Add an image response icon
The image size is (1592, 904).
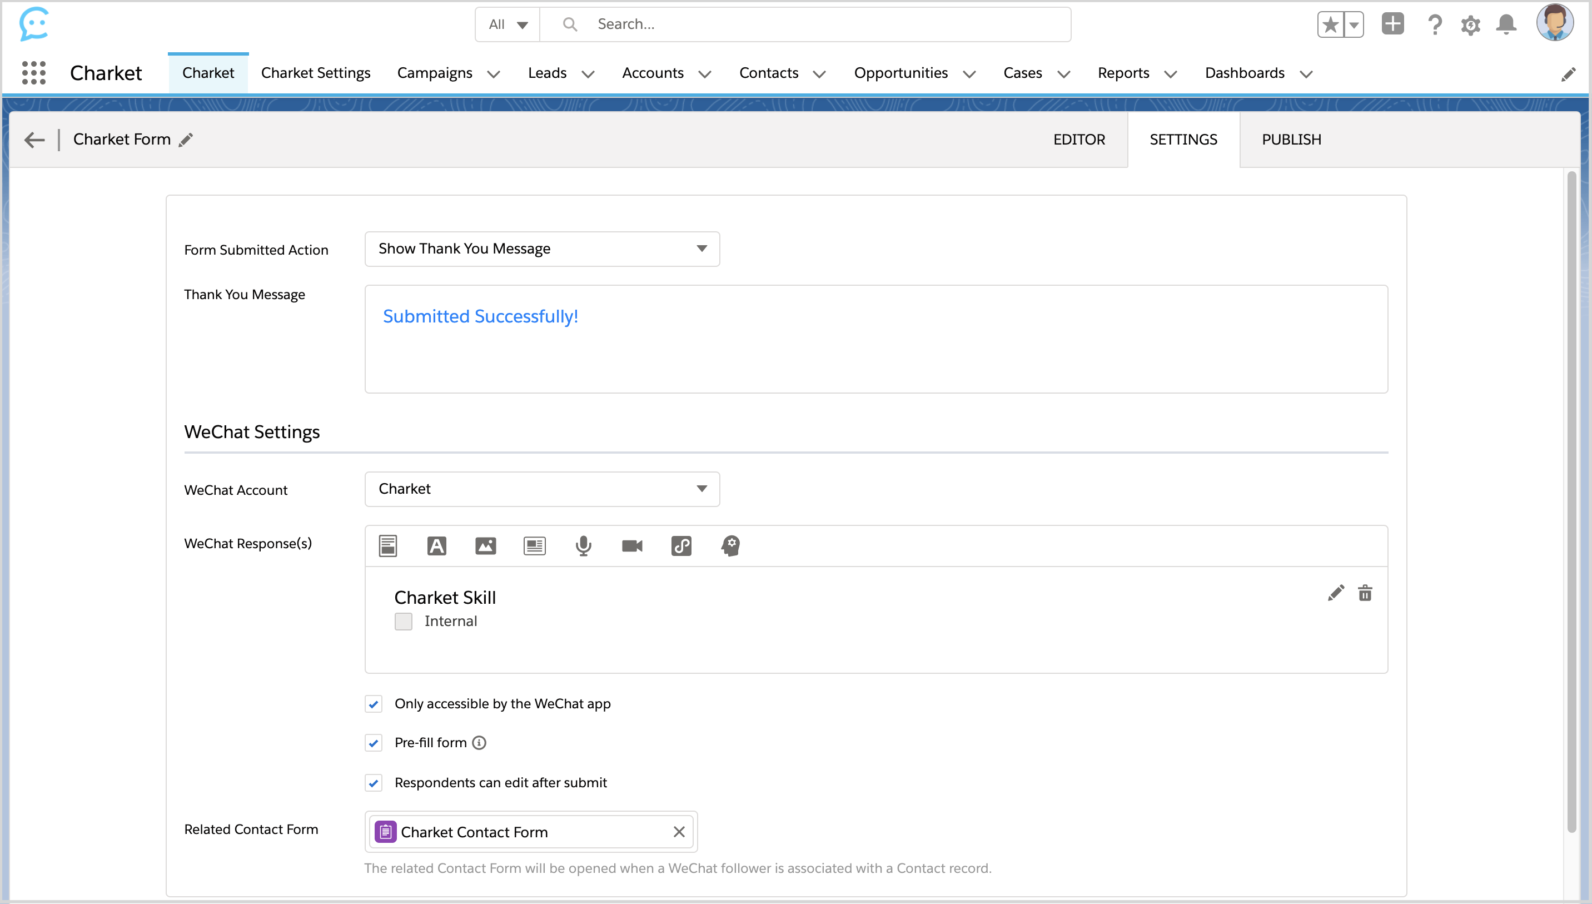click(x=485, y=546)
